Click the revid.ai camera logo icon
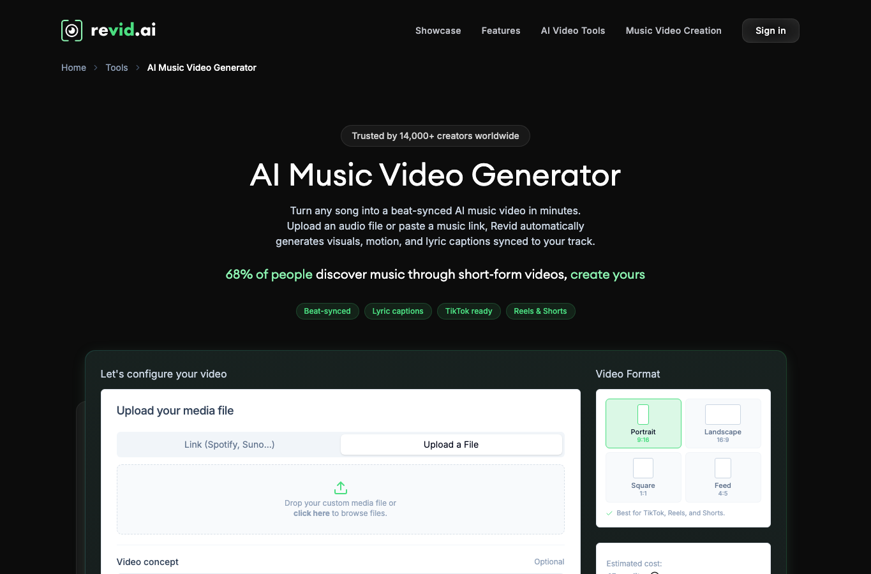This screenshot has width=871, height=574. (72, 31)
